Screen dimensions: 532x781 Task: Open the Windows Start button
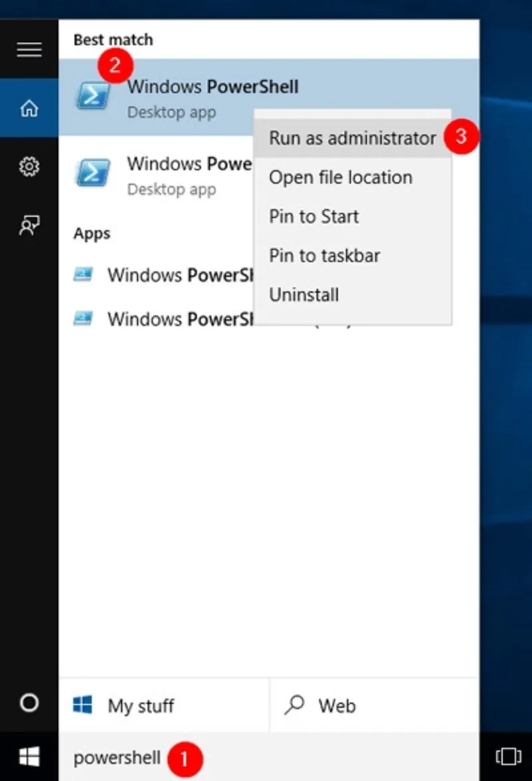coord(29,756)
